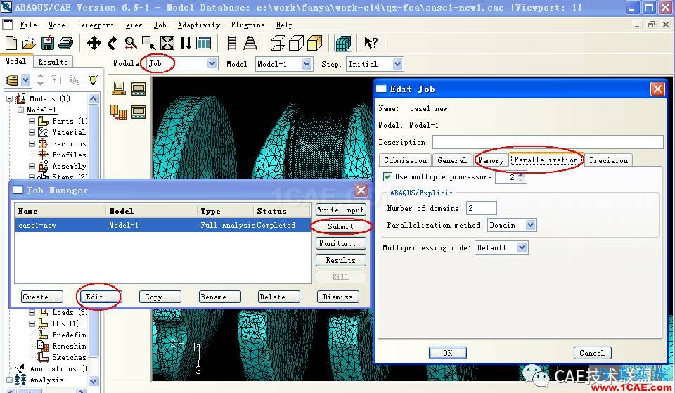Switch to wireframe render style
This screenshot has width=675, height=393.
[278, 43]
